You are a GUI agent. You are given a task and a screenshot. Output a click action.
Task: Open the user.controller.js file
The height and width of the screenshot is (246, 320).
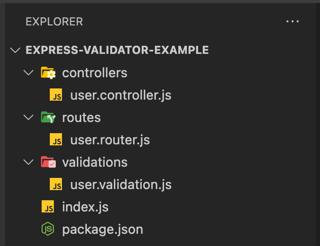pos(121,95)
